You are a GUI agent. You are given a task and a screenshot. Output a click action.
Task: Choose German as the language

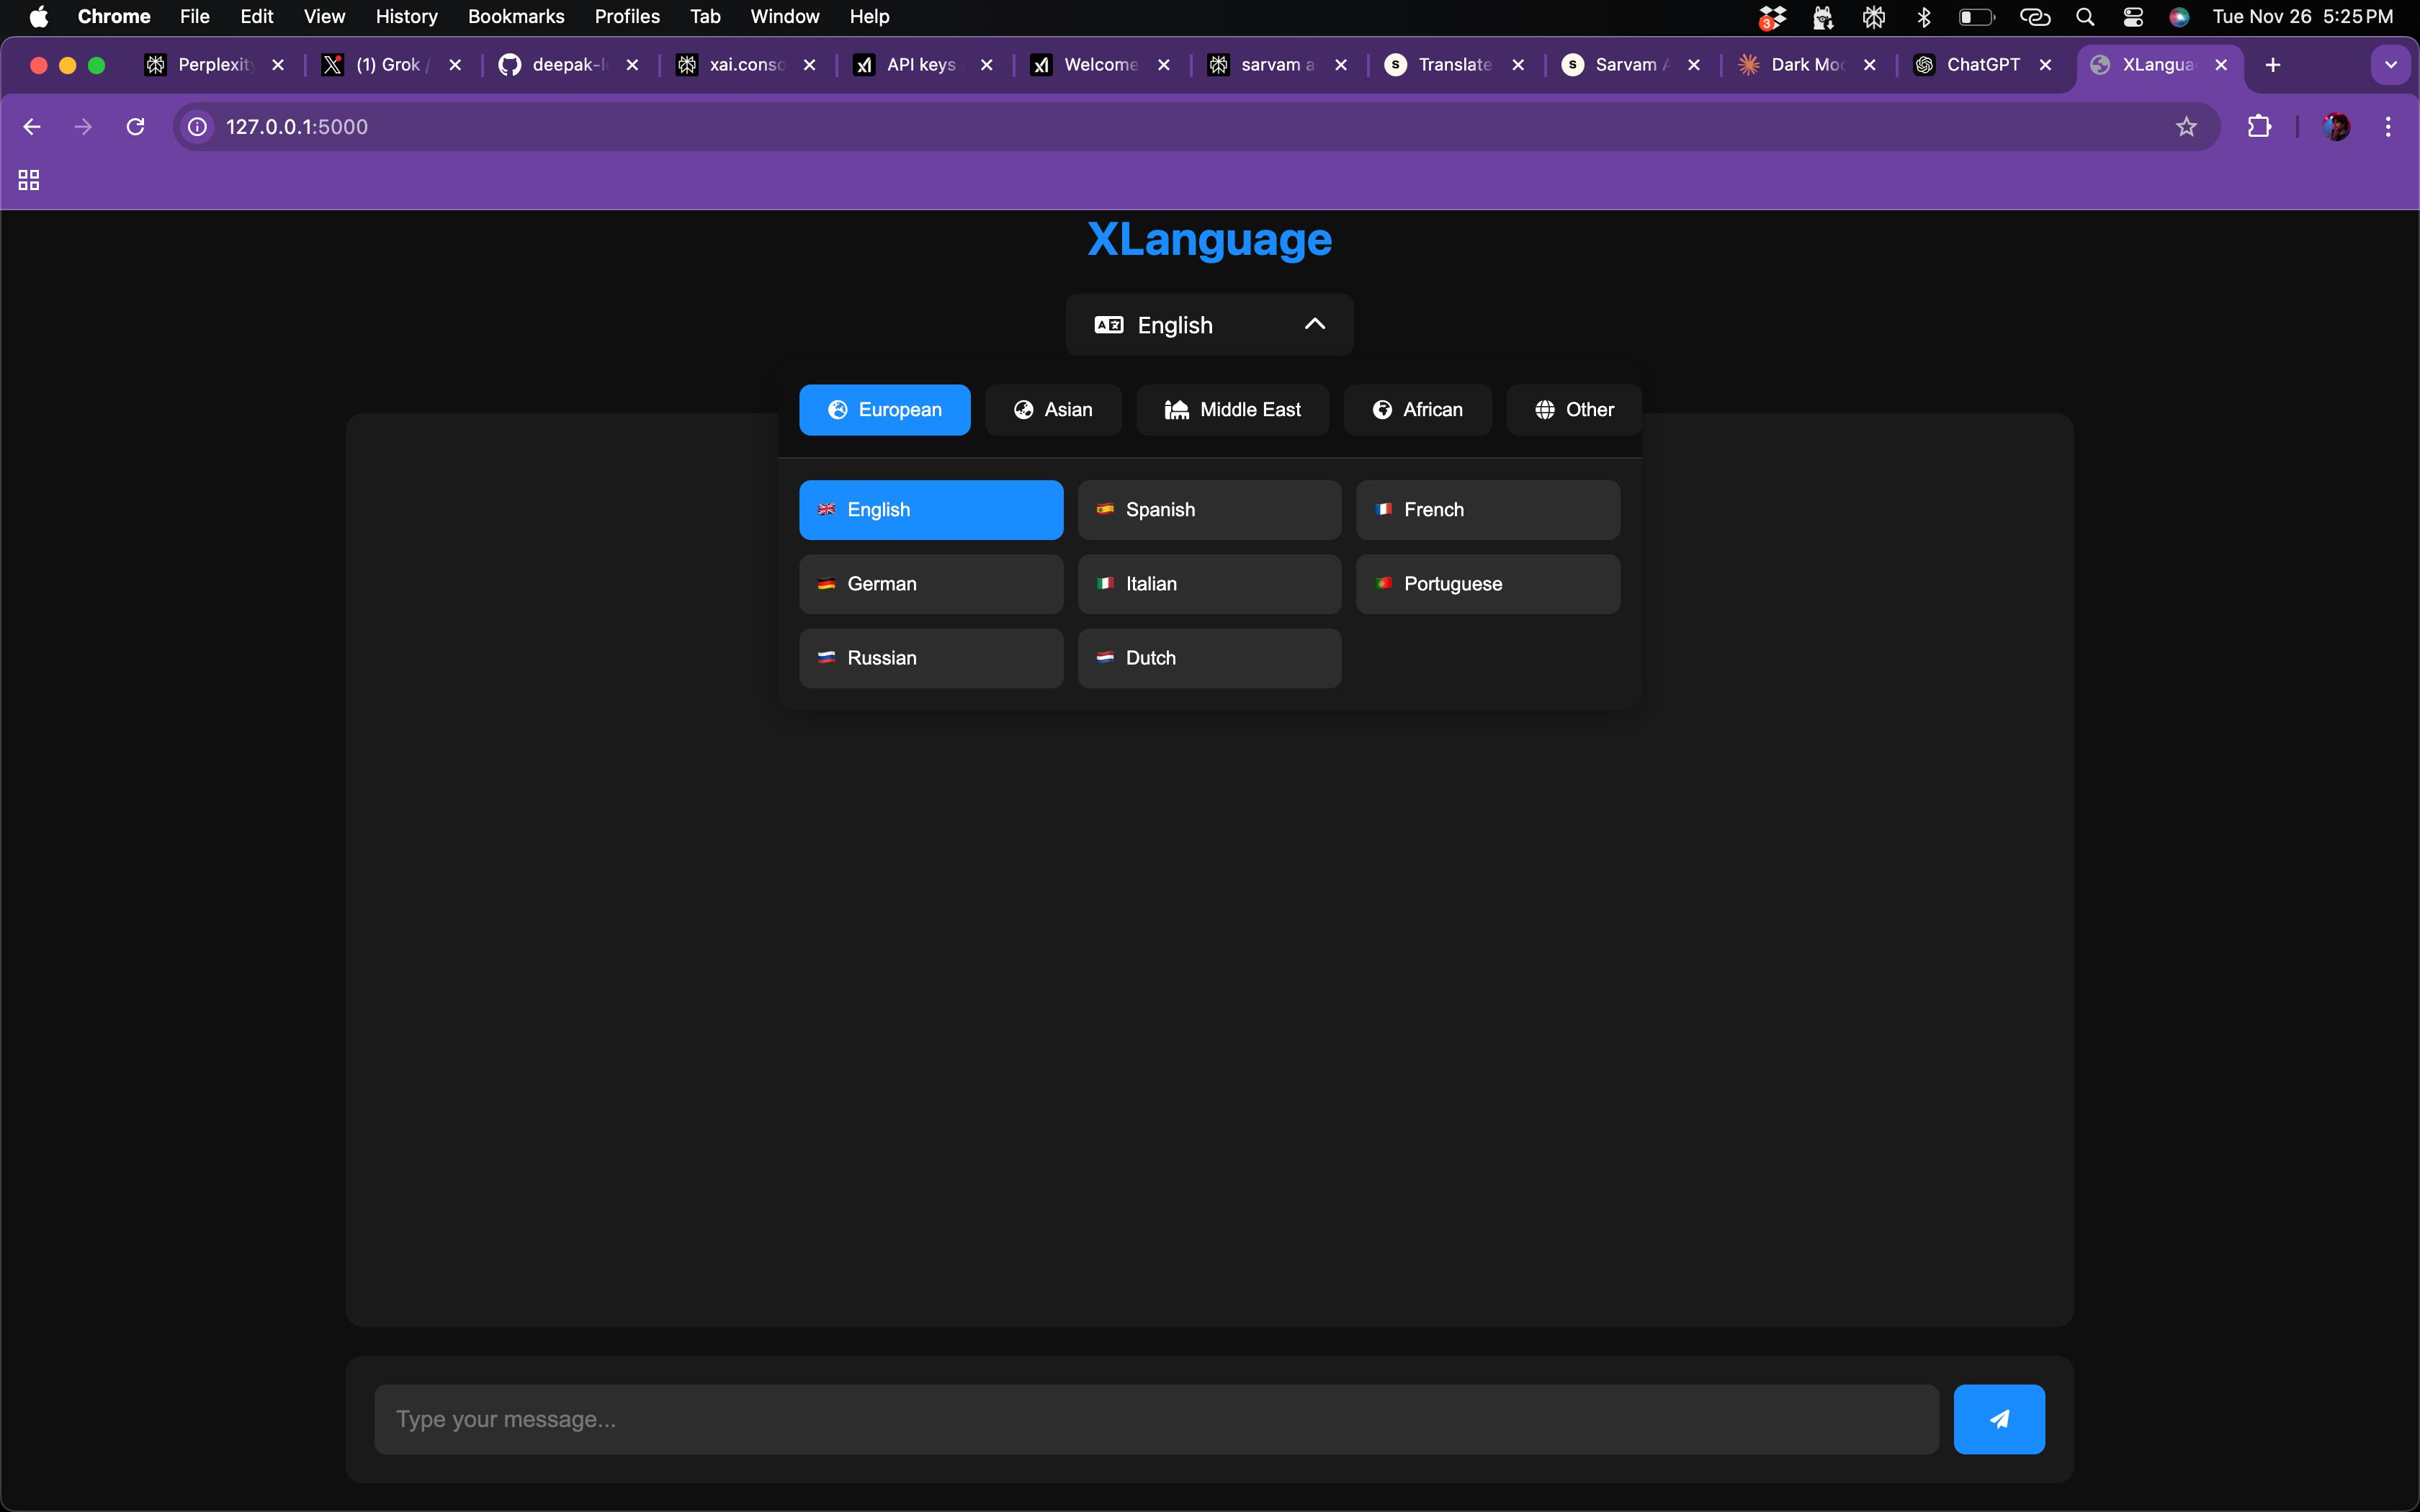point(930,584)
